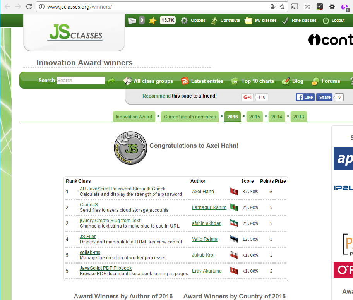Screen dimensions: 353x300
Task: Open the JS Filer class link
Action: point(88,237)
